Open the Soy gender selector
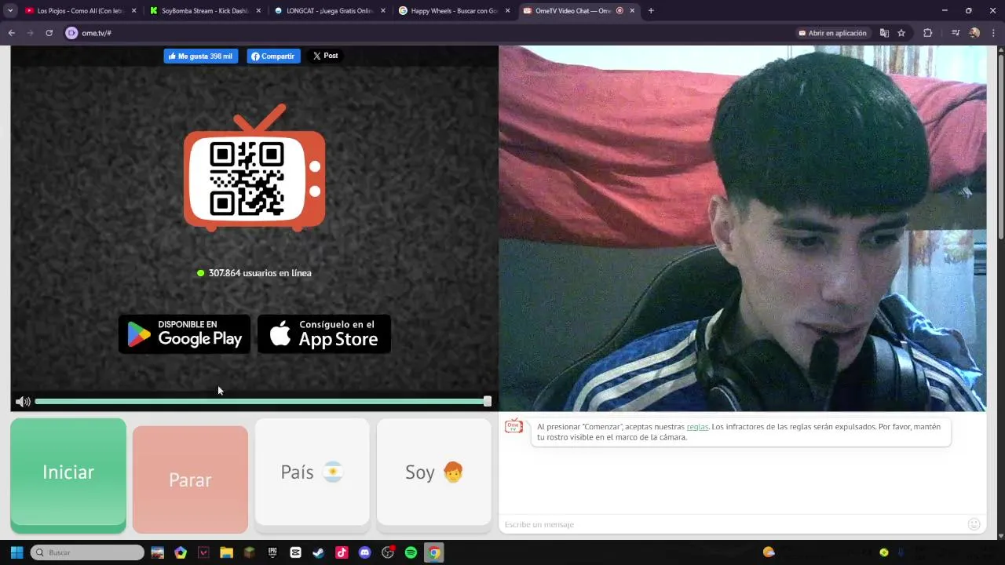The image size is (1005, 565). [x=433, y=472]
